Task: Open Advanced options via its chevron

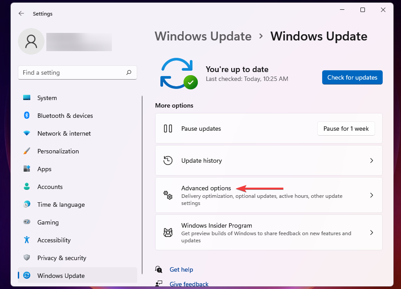Action: pyautogui.click(x=372, y=195)
